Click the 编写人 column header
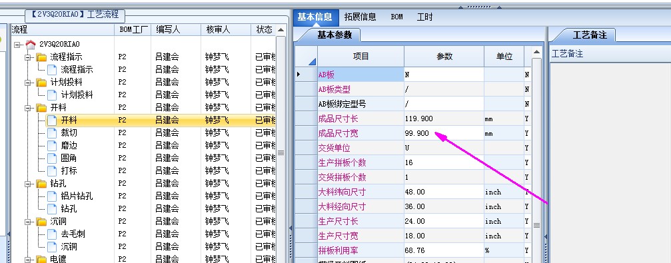Screen dimensions: 671x263 175,29
